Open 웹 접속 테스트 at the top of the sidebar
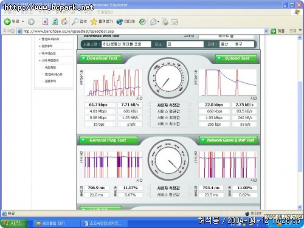304x228 pixels. pos(50,39)
